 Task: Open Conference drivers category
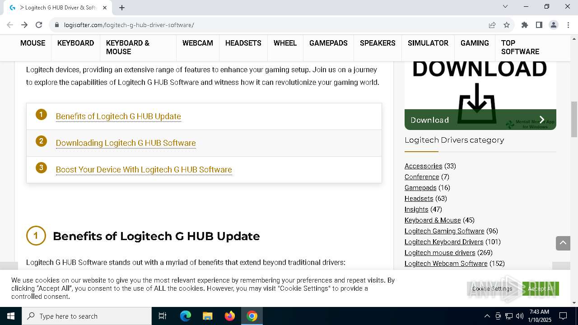point(422,177)
